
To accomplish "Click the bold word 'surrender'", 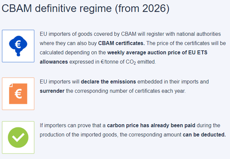I will pos(52,91).
